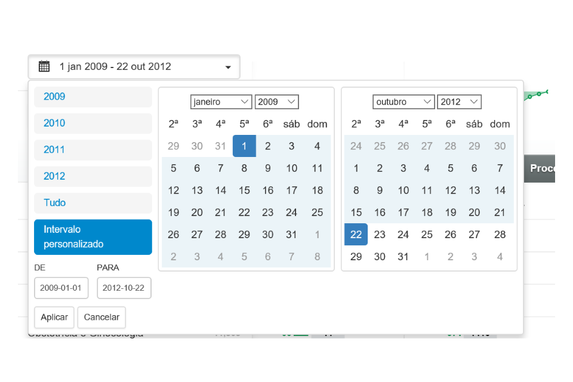
Task: Select day 13 in the October calendar
Action: [475, 190]
